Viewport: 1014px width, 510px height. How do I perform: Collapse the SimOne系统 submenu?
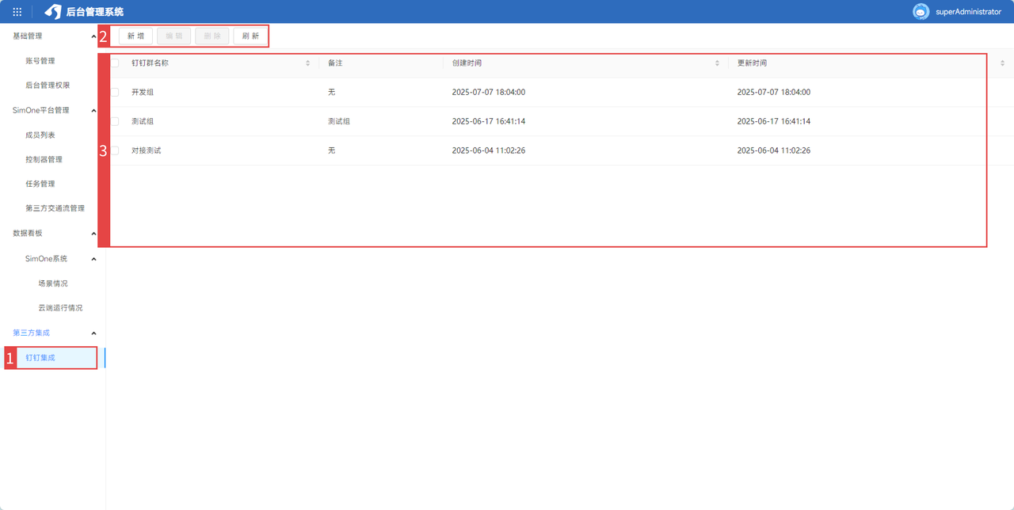click(93, 259)
